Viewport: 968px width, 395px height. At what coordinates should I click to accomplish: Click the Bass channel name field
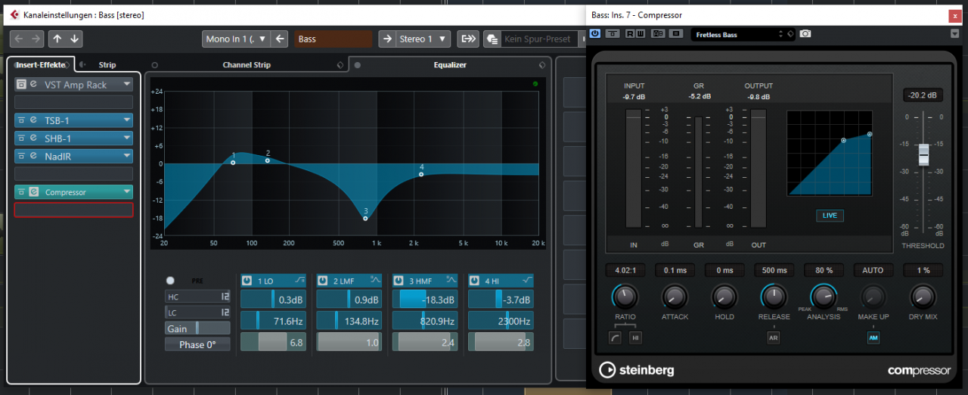click(333, 39)
